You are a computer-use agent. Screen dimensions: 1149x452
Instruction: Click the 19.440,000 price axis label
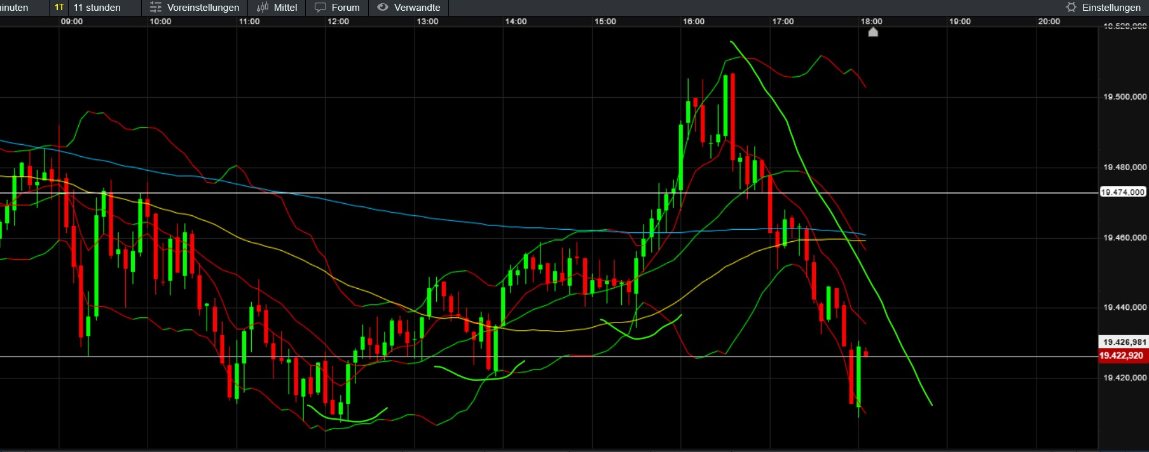tap(1125, 307)
